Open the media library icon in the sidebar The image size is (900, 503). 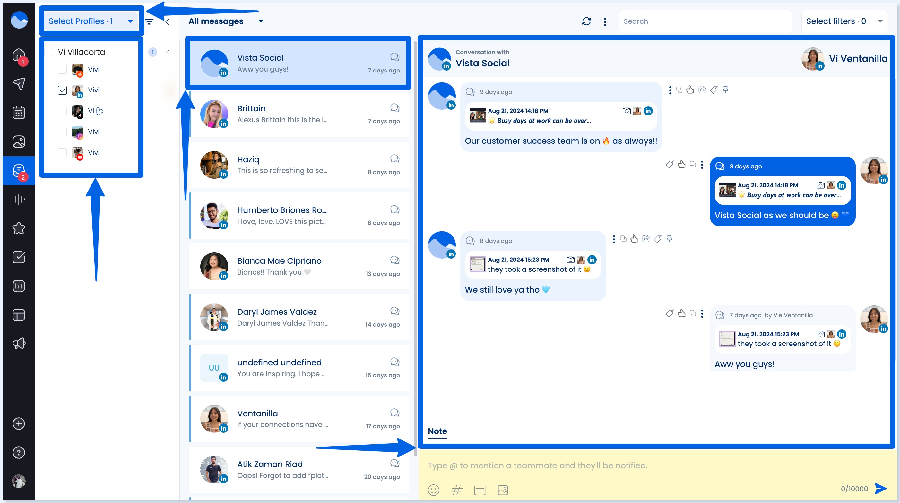coord(18,142)
